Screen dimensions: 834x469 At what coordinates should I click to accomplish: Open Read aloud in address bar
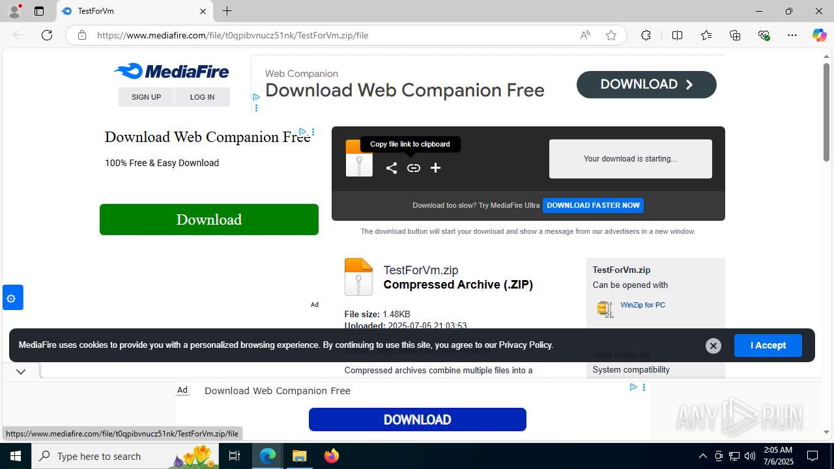585,35
